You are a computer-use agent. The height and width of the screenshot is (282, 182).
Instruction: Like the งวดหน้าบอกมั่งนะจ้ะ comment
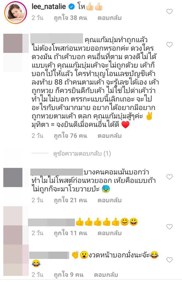(169, 260)
